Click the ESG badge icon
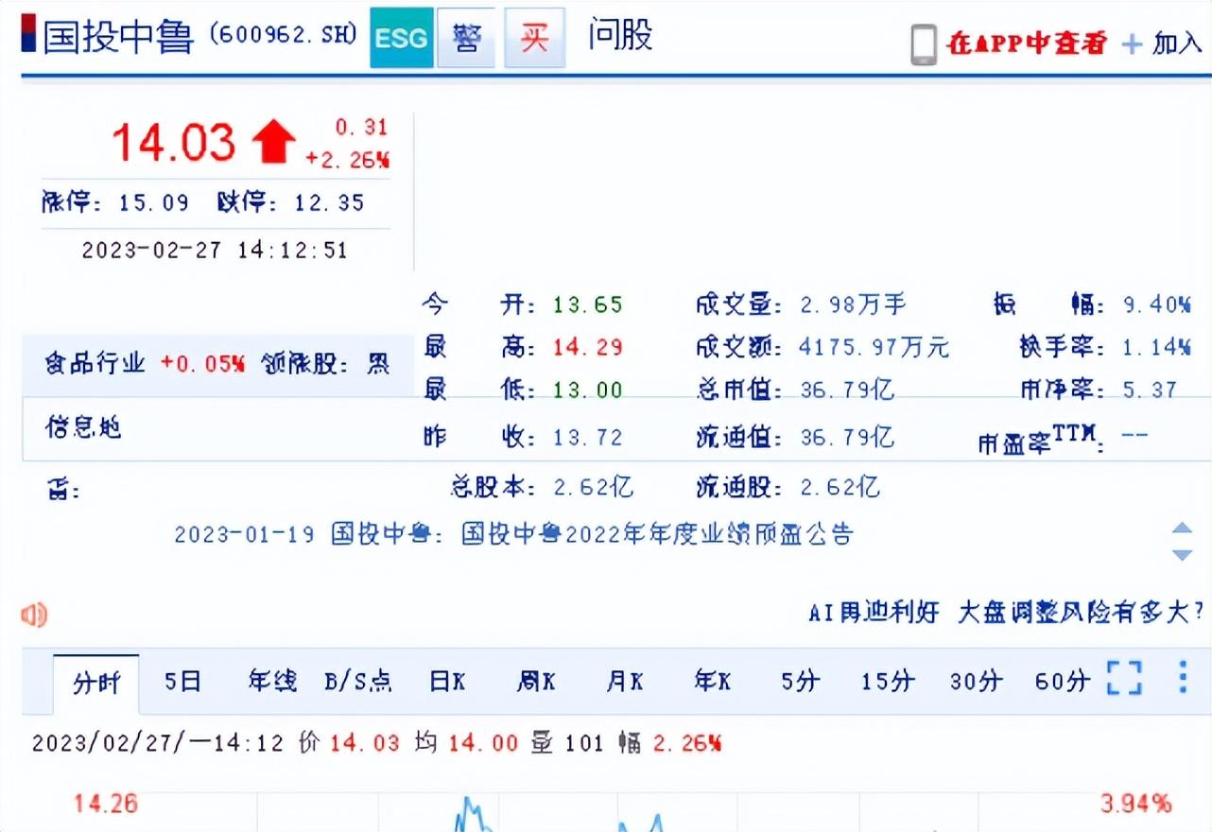 (402, 39)
